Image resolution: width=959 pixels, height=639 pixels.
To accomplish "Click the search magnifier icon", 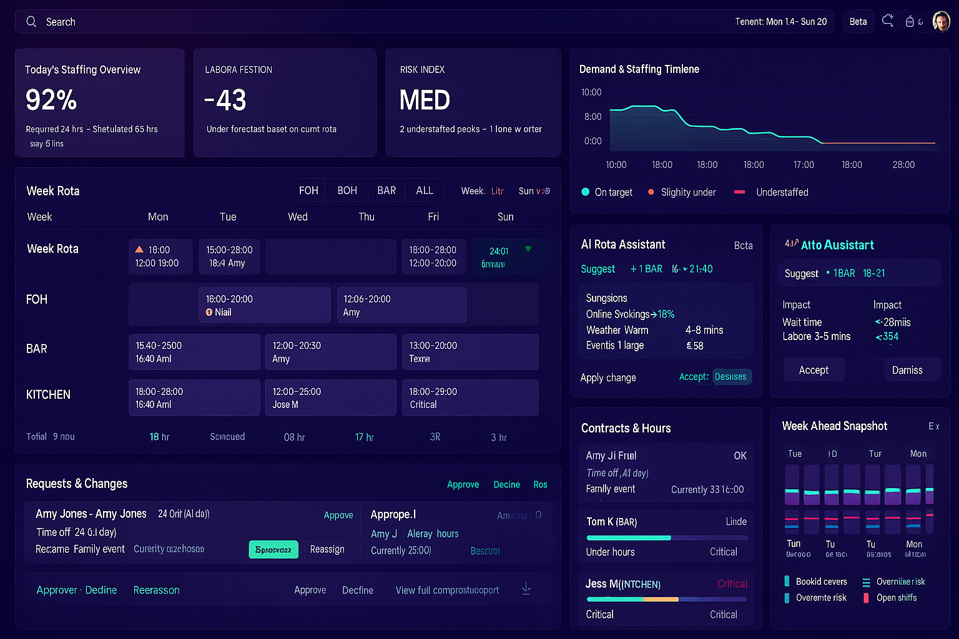I will coord(31,22).
